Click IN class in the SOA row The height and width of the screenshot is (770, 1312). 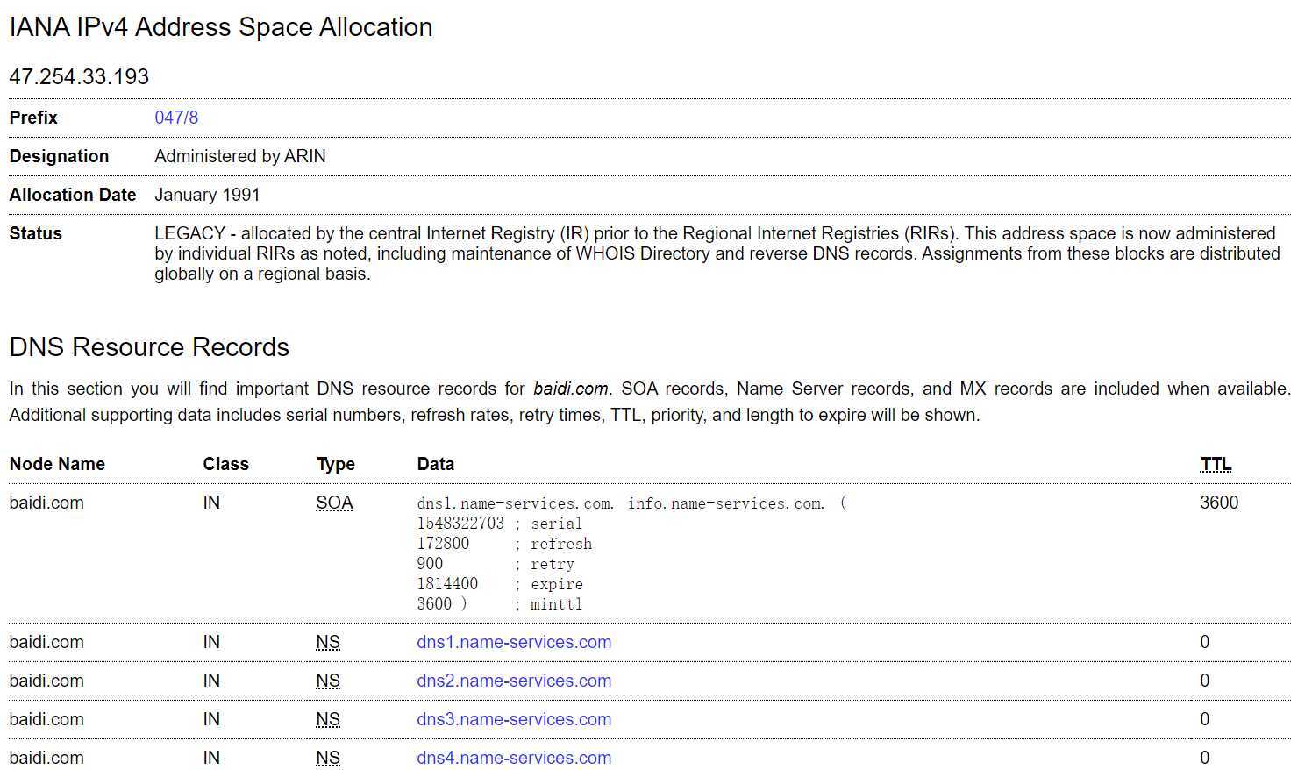click(211, 503)
